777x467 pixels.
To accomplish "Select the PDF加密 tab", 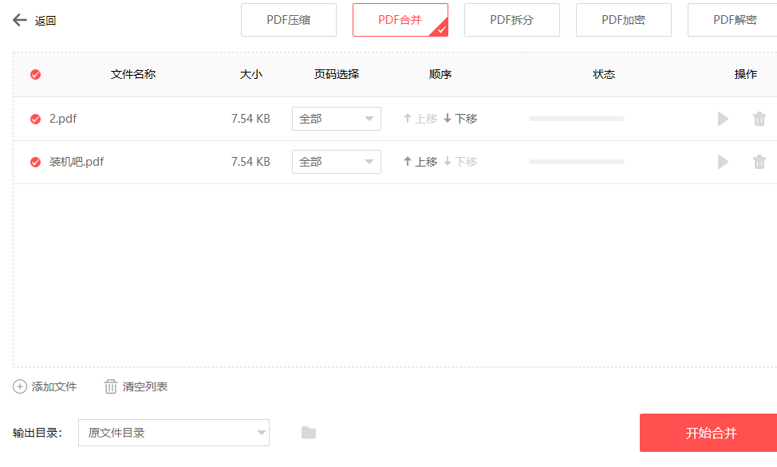I will coord(624,20).
